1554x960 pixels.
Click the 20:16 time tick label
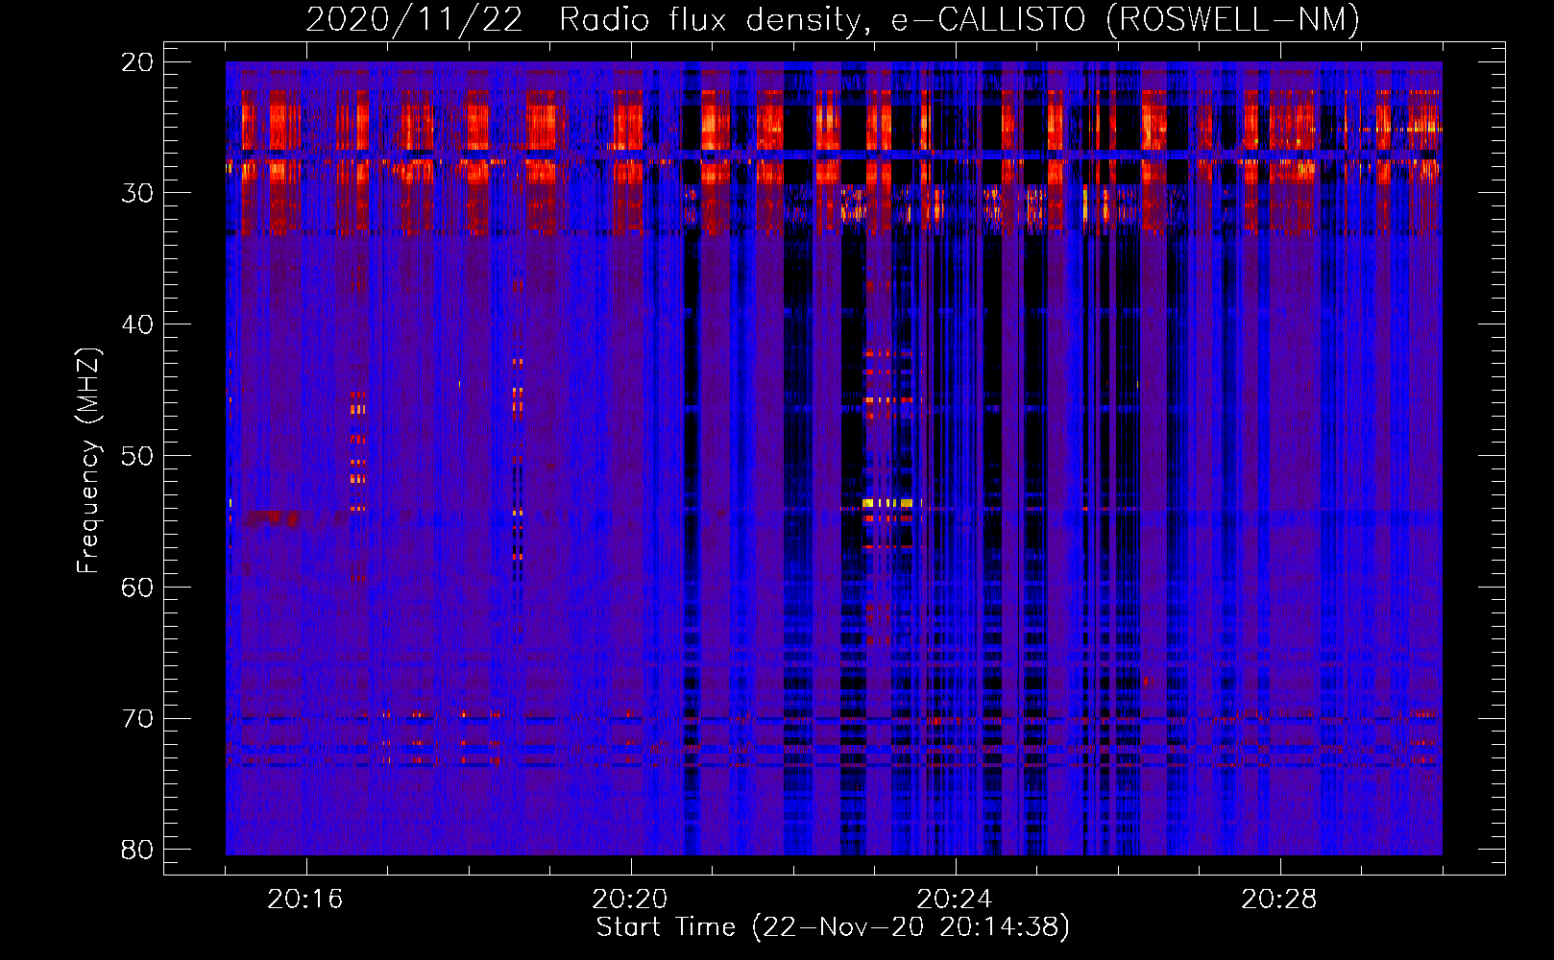tap(305, 900)
